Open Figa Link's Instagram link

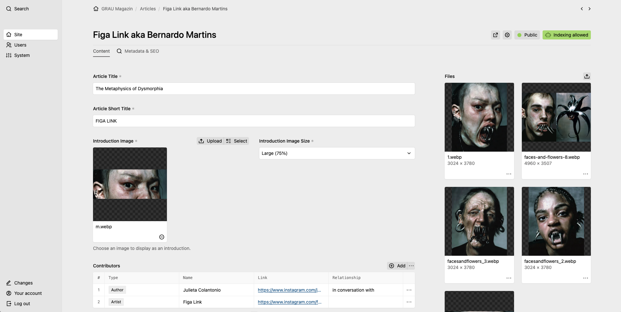click(x=289, y=302)
